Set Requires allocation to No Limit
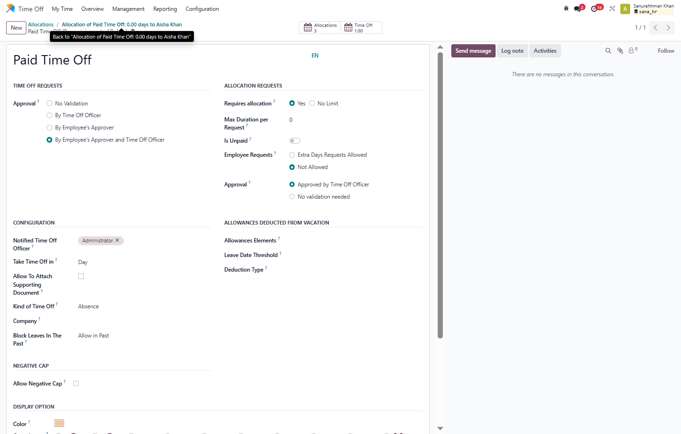The image size is (681, 434). pyautogui.click(x=312, y=104)
